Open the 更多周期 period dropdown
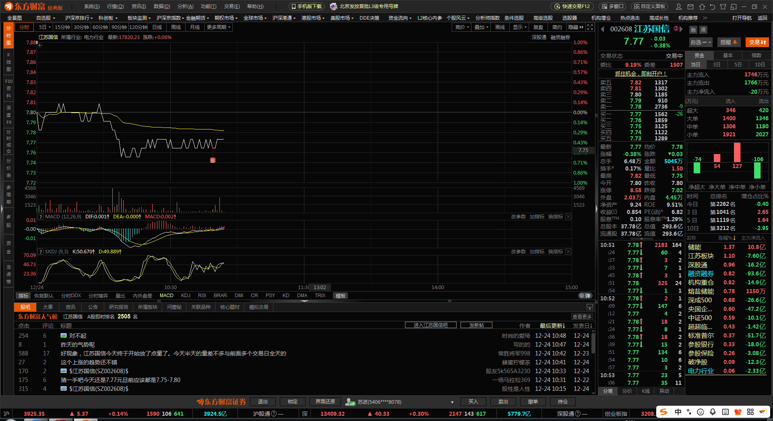The image size is (773, 421). click(x=218, y=27)
